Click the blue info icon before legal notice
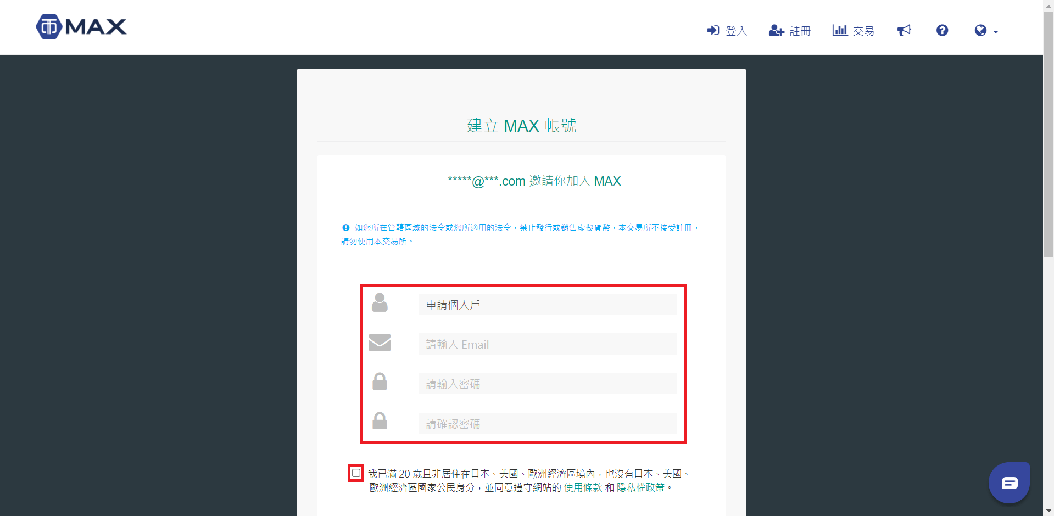This screenshot has height=516, width=1054. pyautogui.click(x=345, y=227)
